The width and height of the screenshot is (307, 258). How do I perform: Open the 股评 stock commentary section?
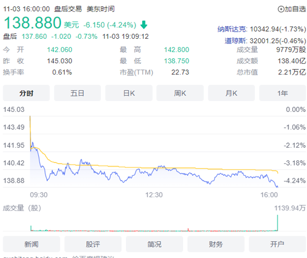(93, 244)
